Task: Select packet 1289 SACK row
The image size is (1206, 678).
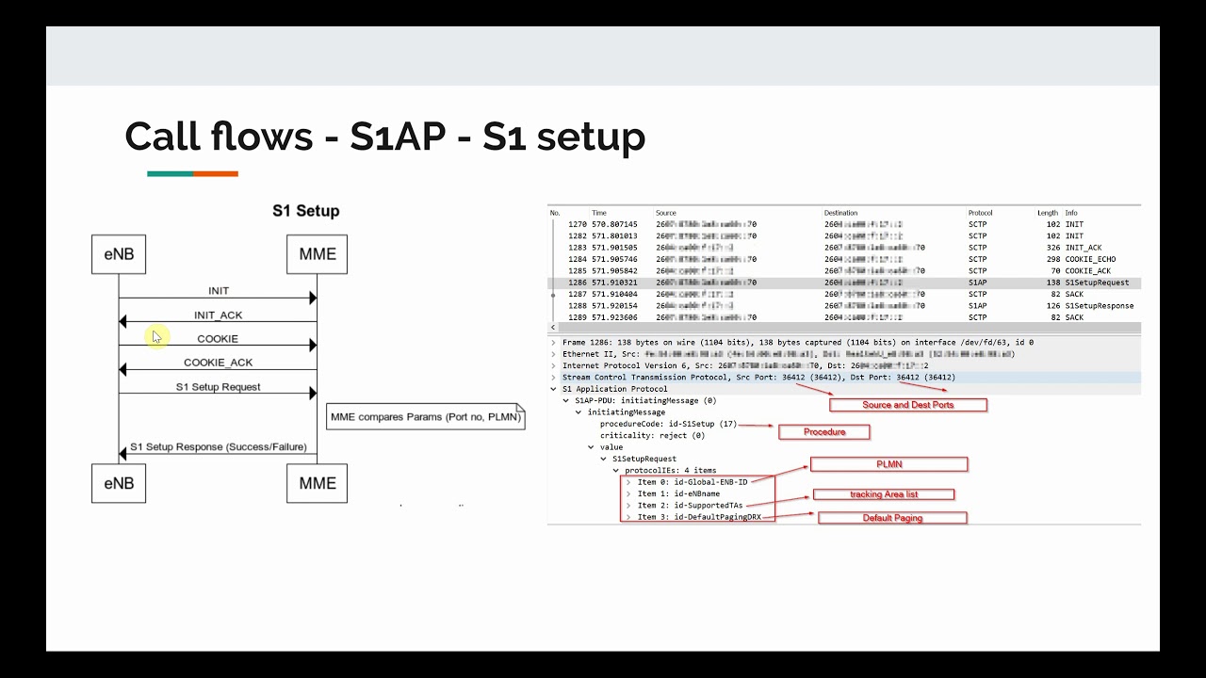Action: [845, 317]
